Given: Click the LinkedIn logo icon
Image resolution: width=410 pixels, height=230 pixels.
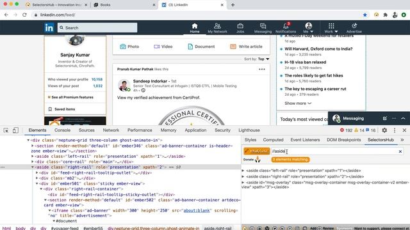Looking at the screenshot, I should [49, 27].
